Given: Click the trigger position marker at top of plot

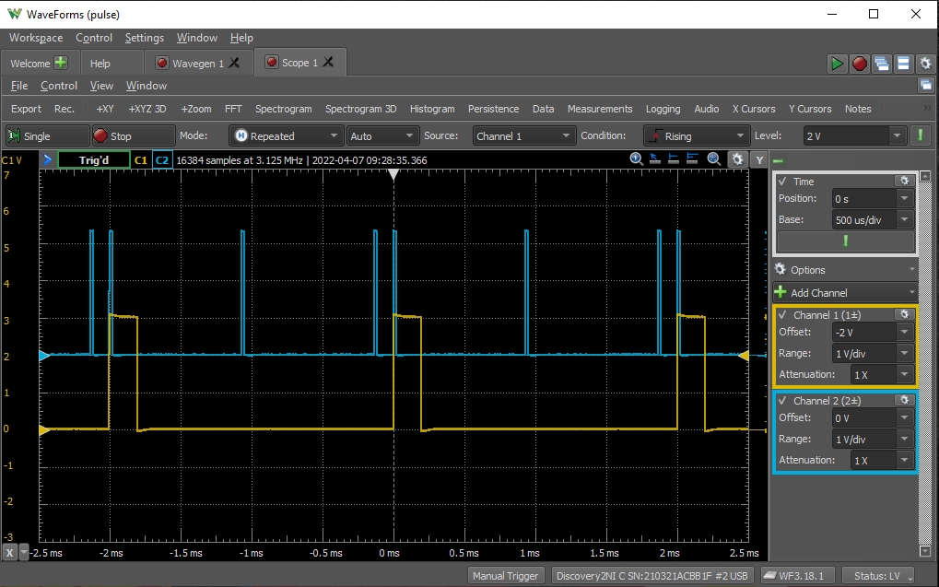Looking at the screenshot, I should pyautogui.click(x=393, y=174).
